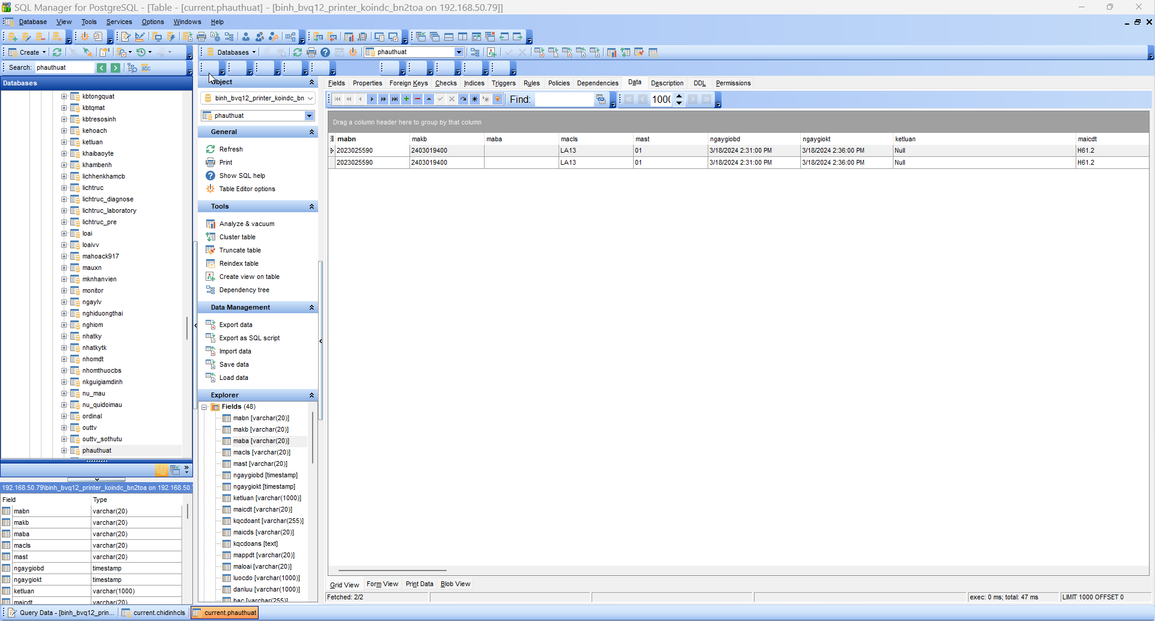The width and height of the screenshot is (1155, 621).
Task: Click the abc search option icon
Action: (146, 68)
